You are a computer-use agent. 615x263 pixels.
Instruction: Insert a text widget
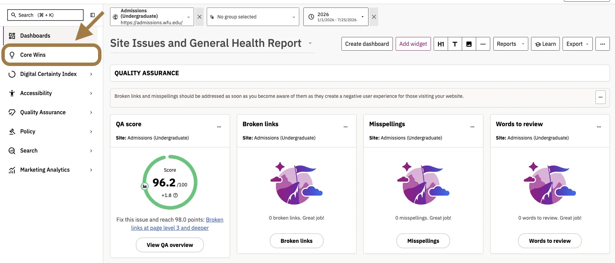point(455,44)
